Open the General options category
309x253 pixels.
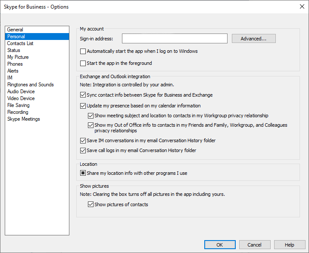click(15, 30)
